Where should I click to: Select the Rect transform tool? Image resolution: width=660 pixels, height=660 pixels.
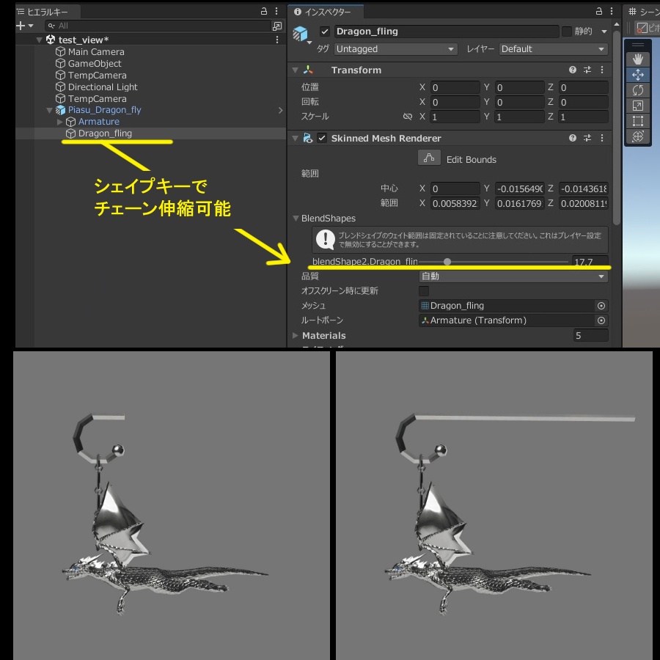(638, 121)
